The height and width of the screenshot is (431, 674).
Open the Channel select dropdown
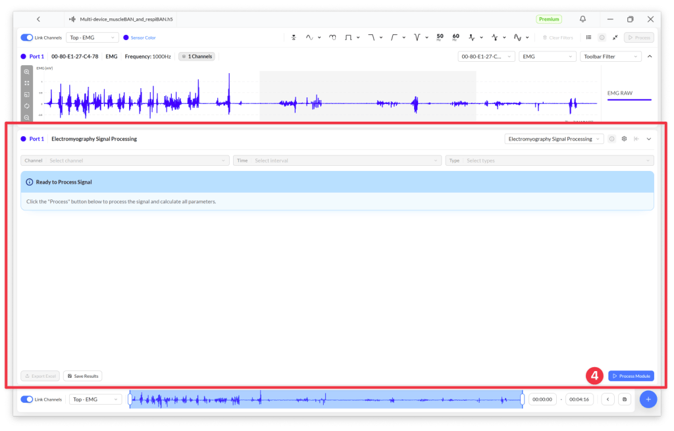click(x=125, y=161)
